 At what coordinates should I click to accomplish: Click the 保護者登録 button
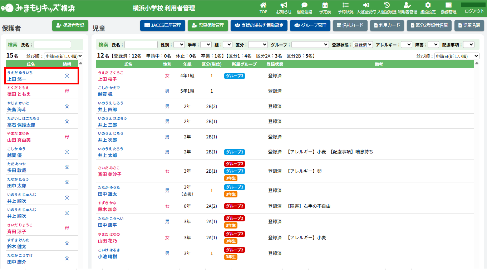click(70, 25)
